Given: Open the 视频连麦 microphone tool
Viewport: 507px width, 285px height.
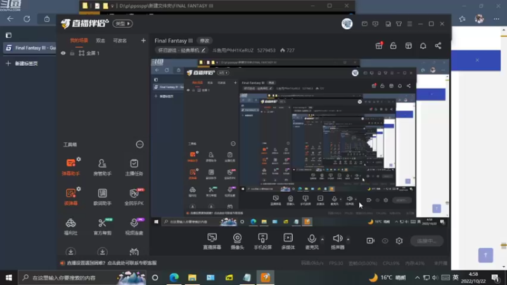Looking at the screenshot, I should (x=134, y=226).
